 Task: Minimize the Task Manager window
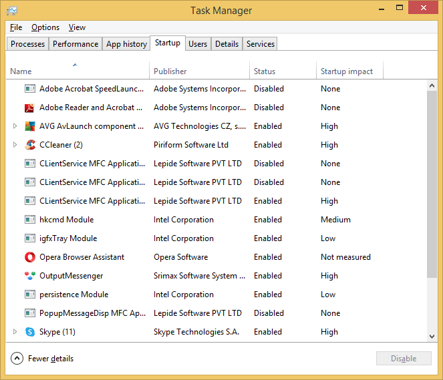[382, 8]
